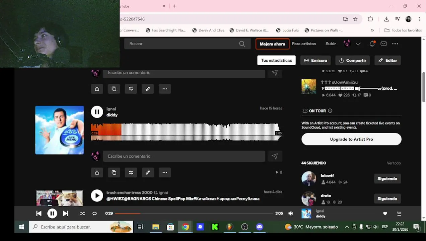
Task: Toggle Siguiendo for drete
Action: 387,199
